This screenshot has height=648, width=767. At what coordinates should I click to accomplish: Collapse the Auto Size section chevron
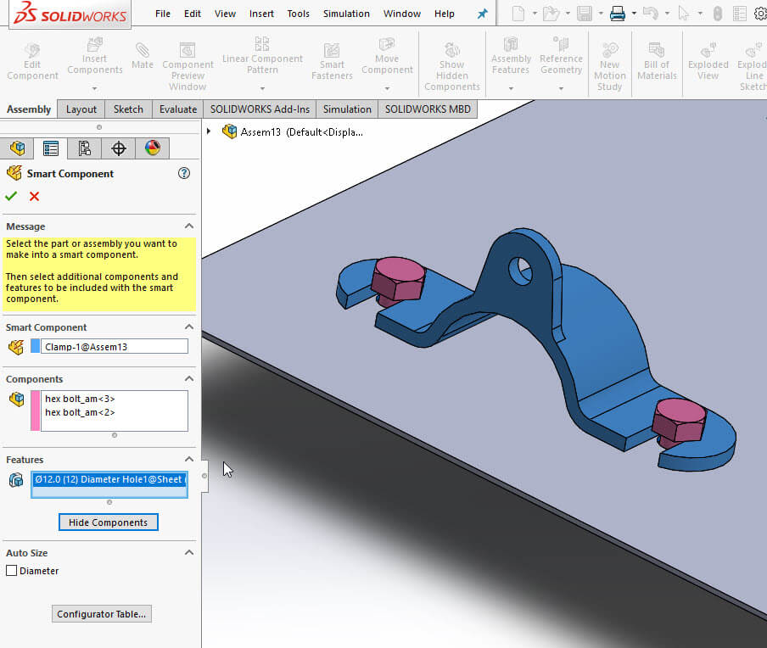click(188, 553)
